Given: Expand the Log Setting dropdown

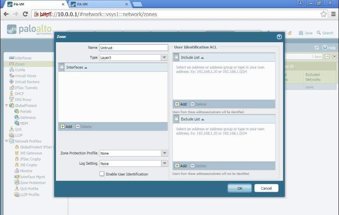Looking at the screenshot, I should coord(164,163).
